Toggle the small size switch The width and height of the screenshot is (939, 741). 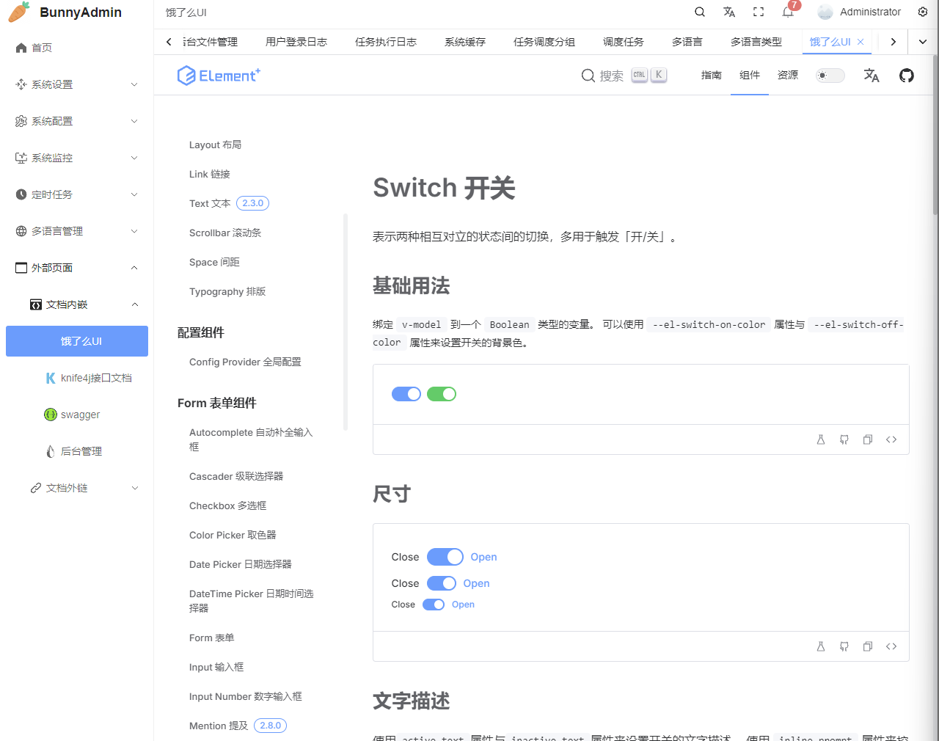point(434,605)
